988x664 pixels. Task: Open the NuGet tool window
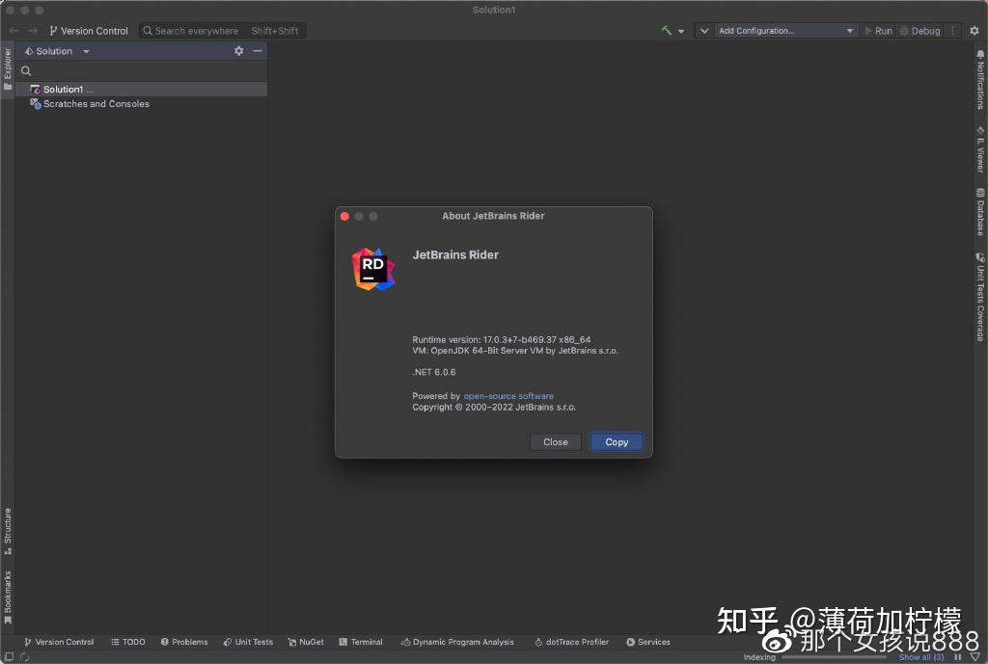coord(306,642)
